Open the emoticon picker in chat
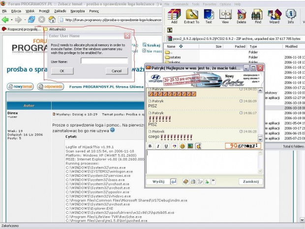Screen dimensions: 305x229 pos(182,146)
